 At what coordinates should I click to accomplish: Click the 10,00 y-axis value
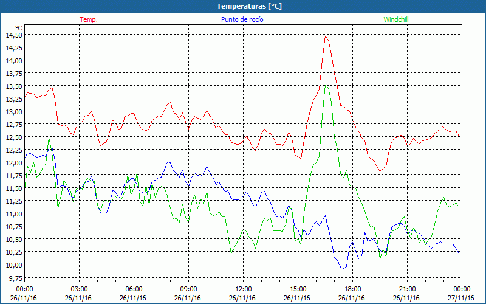click(x=14, y=265)
